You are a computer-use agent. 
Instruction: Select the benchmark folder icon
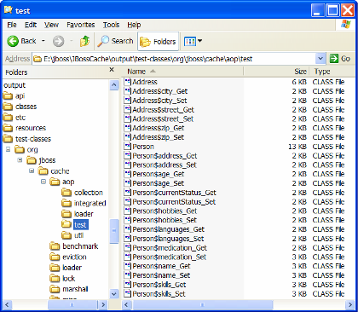(55, 246)
